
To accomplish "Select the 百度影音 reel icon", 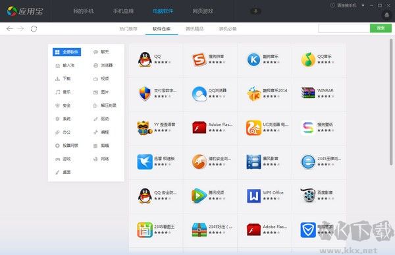I will coord(308,195).
